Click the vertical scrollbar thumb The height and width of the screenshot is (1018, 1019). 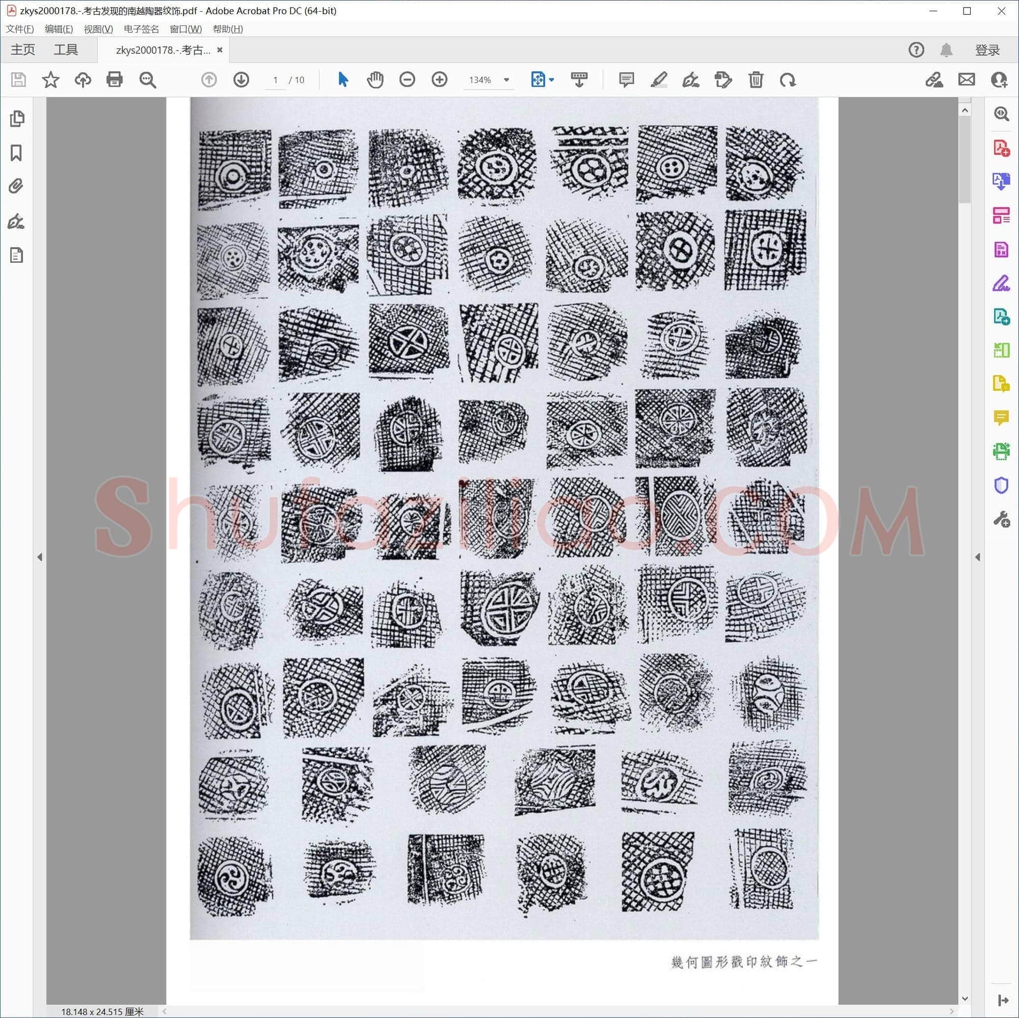pyautogui.click(x=964, y=160)
